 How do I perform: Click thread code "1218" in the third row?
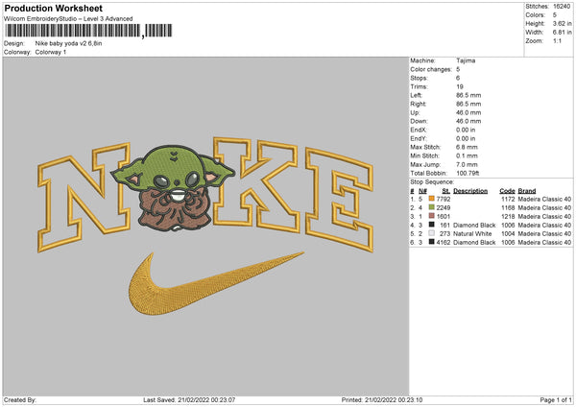(508, 216)
